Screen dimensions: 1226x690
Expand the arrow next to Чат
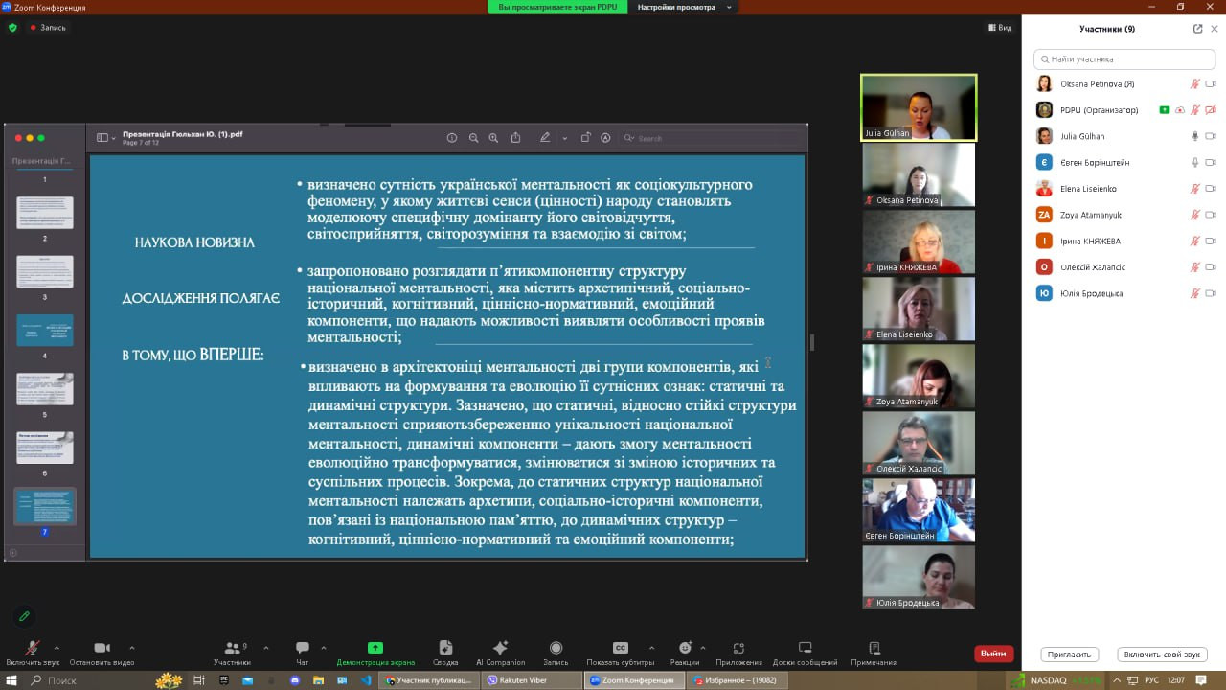tap(324, 647)
